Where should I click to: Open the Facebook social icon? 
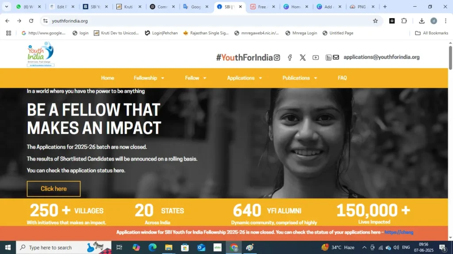tap(290, 58)
